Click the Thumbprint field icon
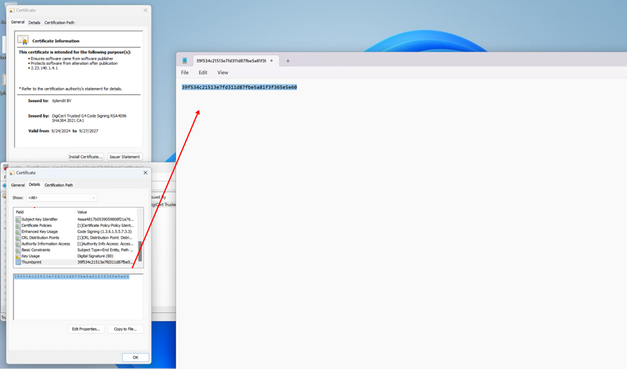Screen dimensions: 627x369 [18, 262]
